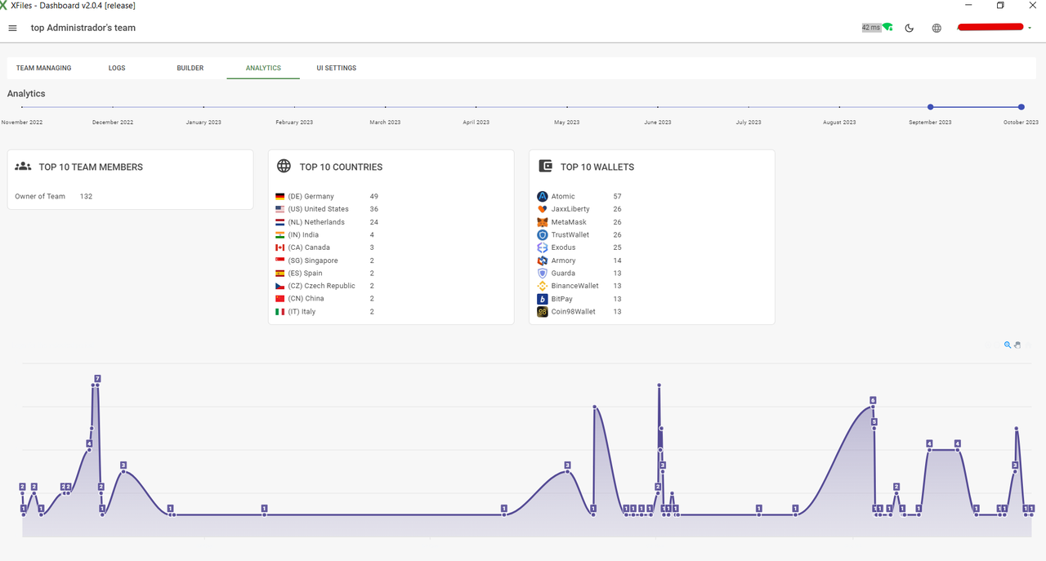Open the hamburger navigation menu
Viewport: 1046px width, 561px height.
[12, 28]
